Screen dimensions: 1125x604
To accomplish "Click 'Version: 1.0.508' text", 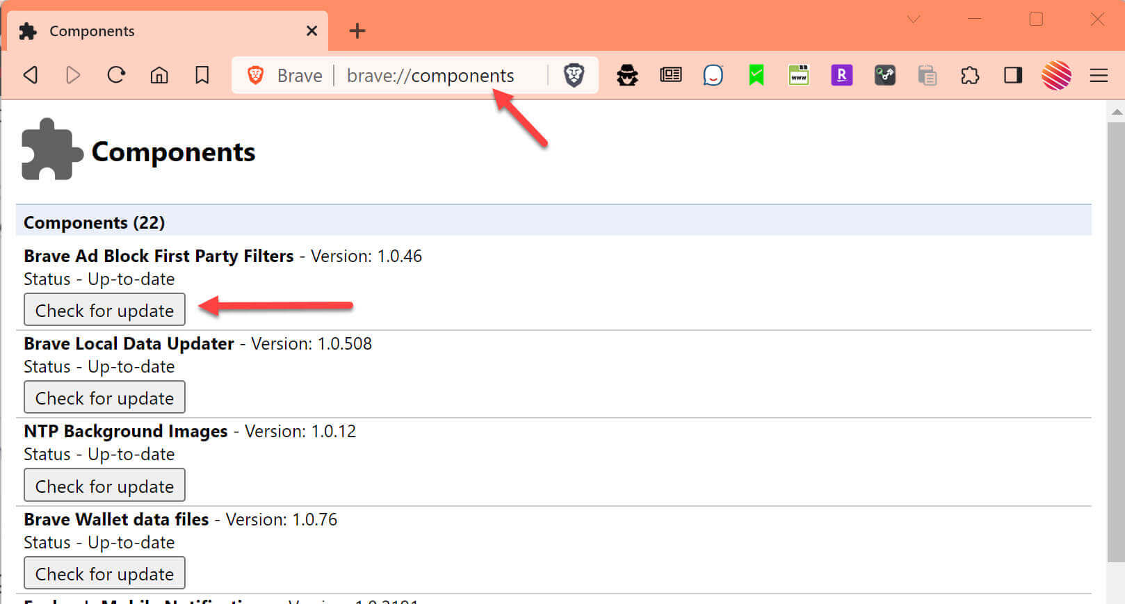I will point(311,343).
